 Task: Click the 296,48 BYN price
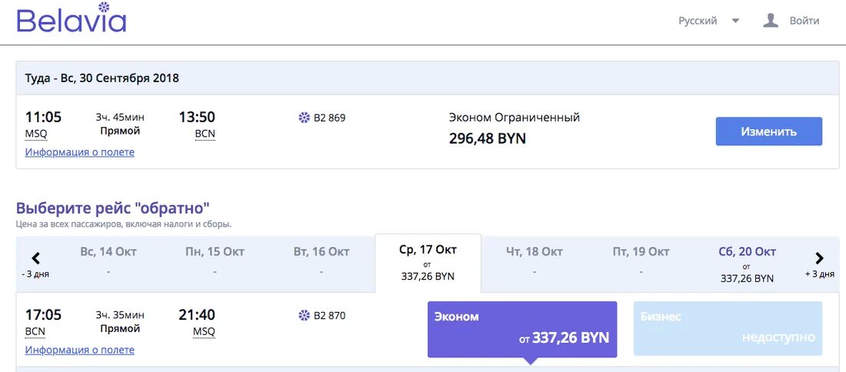click(x=487, y=139)
